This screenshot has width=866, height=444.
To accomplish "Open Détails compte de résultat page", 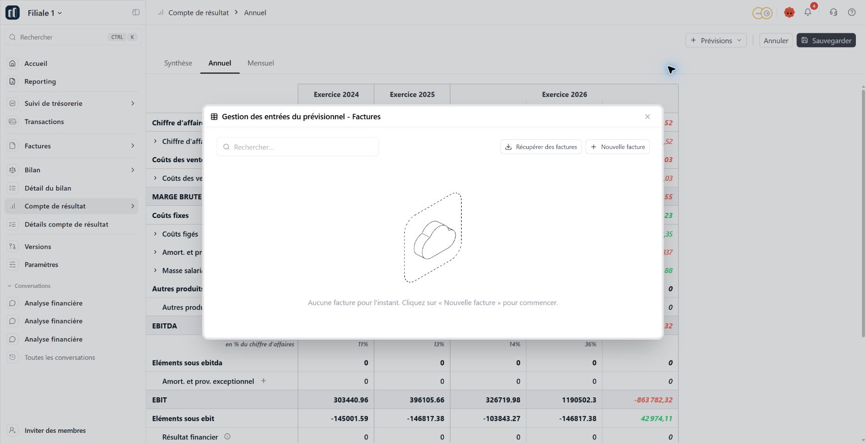I will [72, 225].
